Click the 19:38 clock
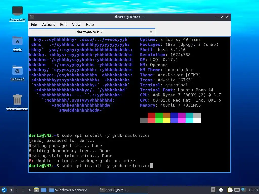The height and width of the screenshot is (194, 259). 253,190
